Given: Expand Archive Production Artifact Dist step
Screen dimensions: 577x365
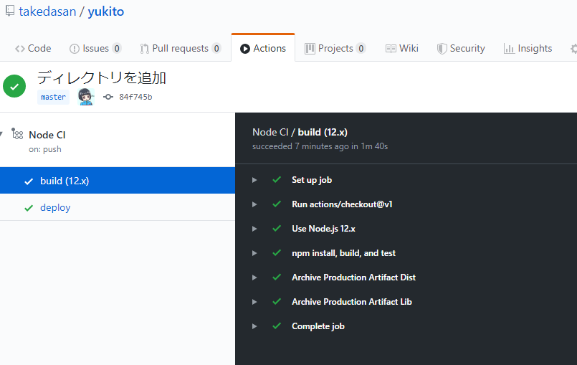Looking at the screenshot, I should 254,278.
